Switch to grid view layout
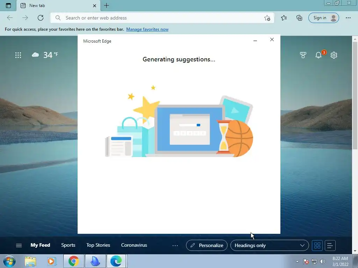Image resolution: width=358 pixels, height=268 pixels. 317,245
